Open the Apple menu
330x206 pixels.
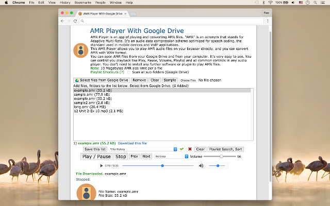click(5, 3)
